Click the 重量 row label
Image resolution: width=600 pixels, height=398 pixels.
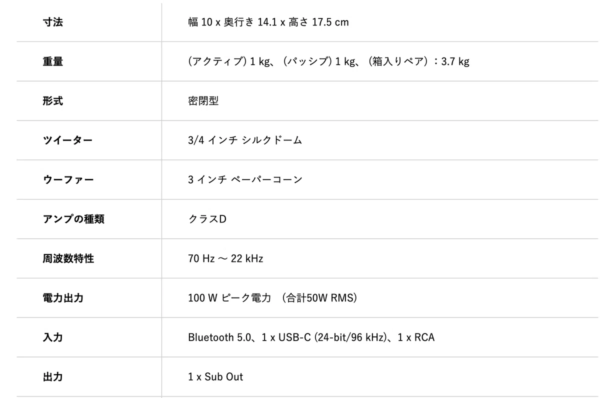click(53, 61)
